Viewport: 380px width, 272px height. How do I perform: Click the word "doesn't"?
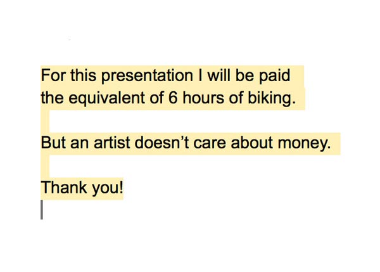point(161,143)
